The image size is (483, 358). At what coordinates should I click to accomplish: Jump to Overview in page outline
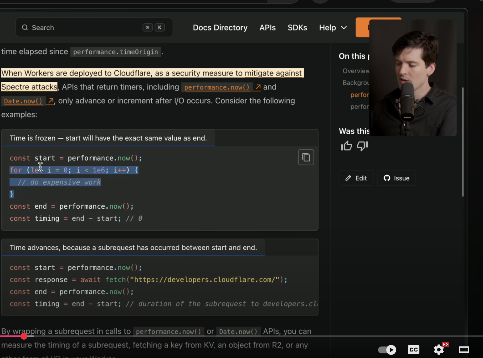(356, 71)
